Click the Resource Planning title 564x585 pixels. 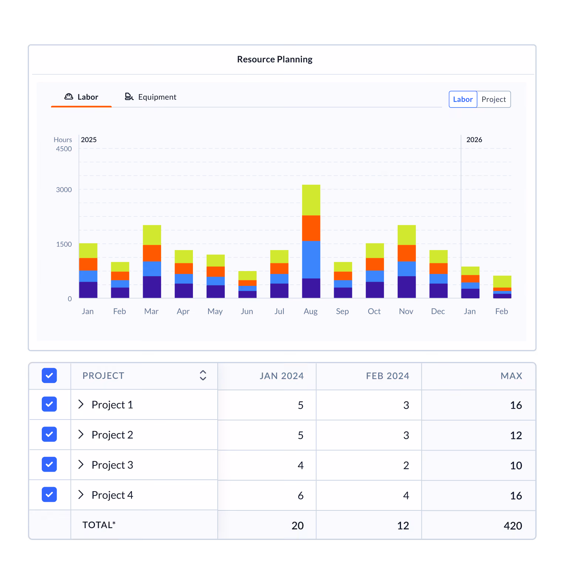click(x=275, y=59)
